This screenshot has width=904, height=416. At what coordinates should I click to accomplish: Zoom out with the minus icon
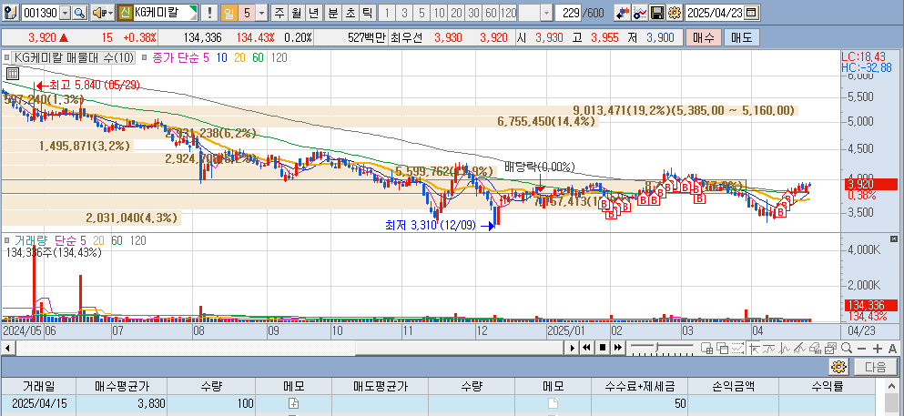click(x=862, y=348)
